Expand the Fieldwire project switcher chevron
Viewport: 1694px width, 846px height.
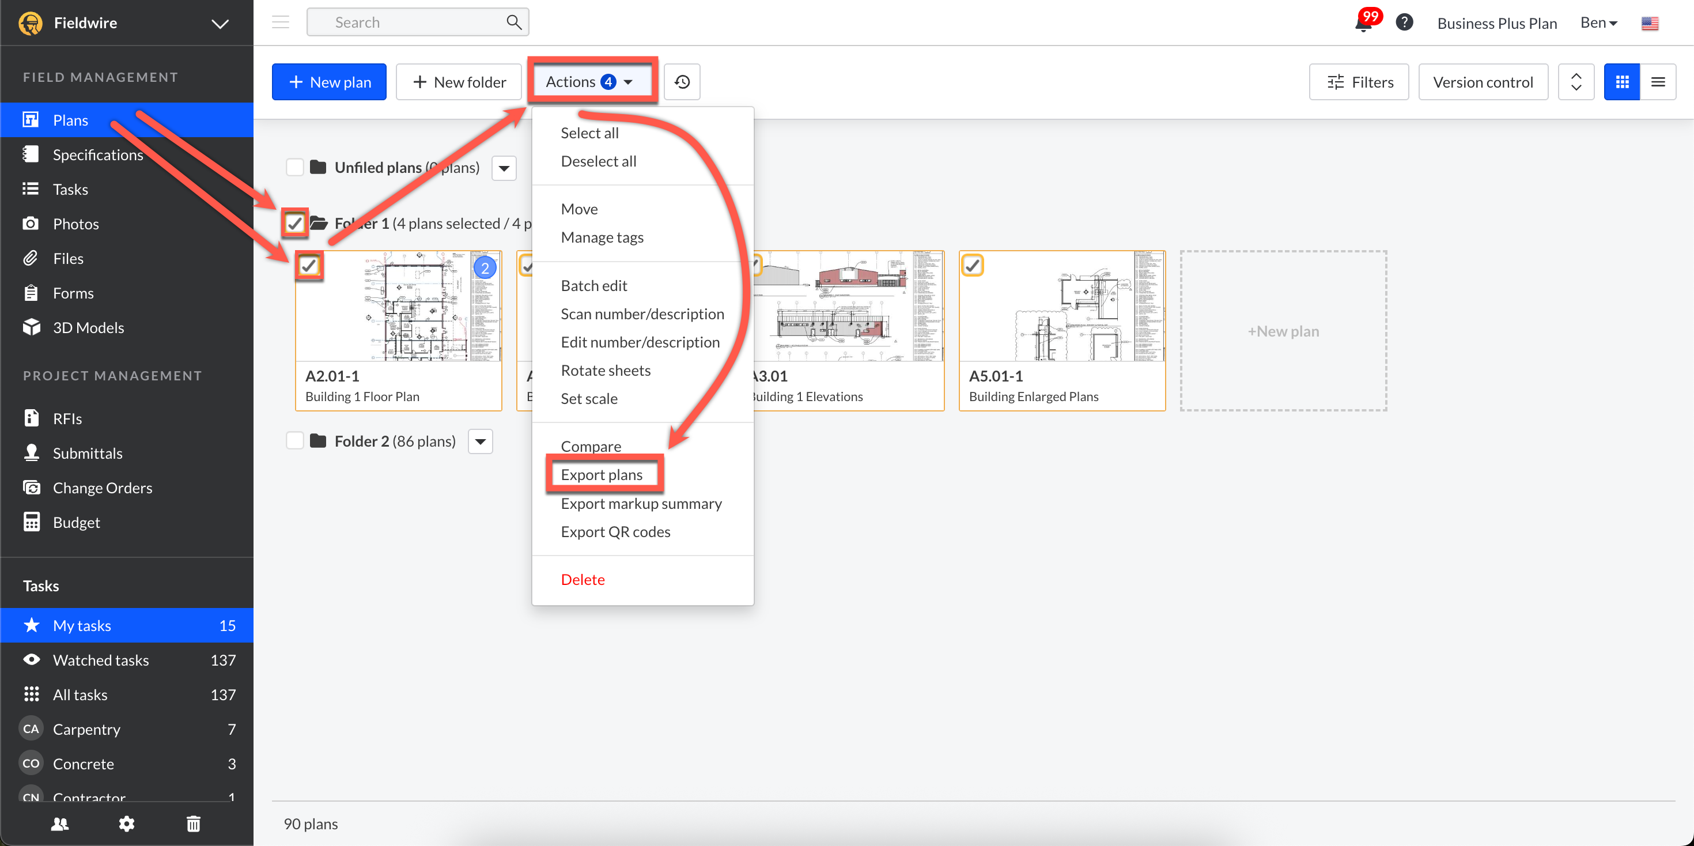[x=220, y=24]
